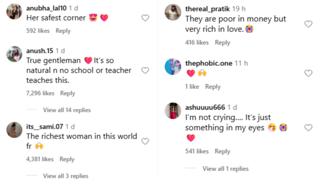Reply to thereal_pratik's comment
Image resolution: width=318 pixels, height=179 pixels.
(223, 43)
